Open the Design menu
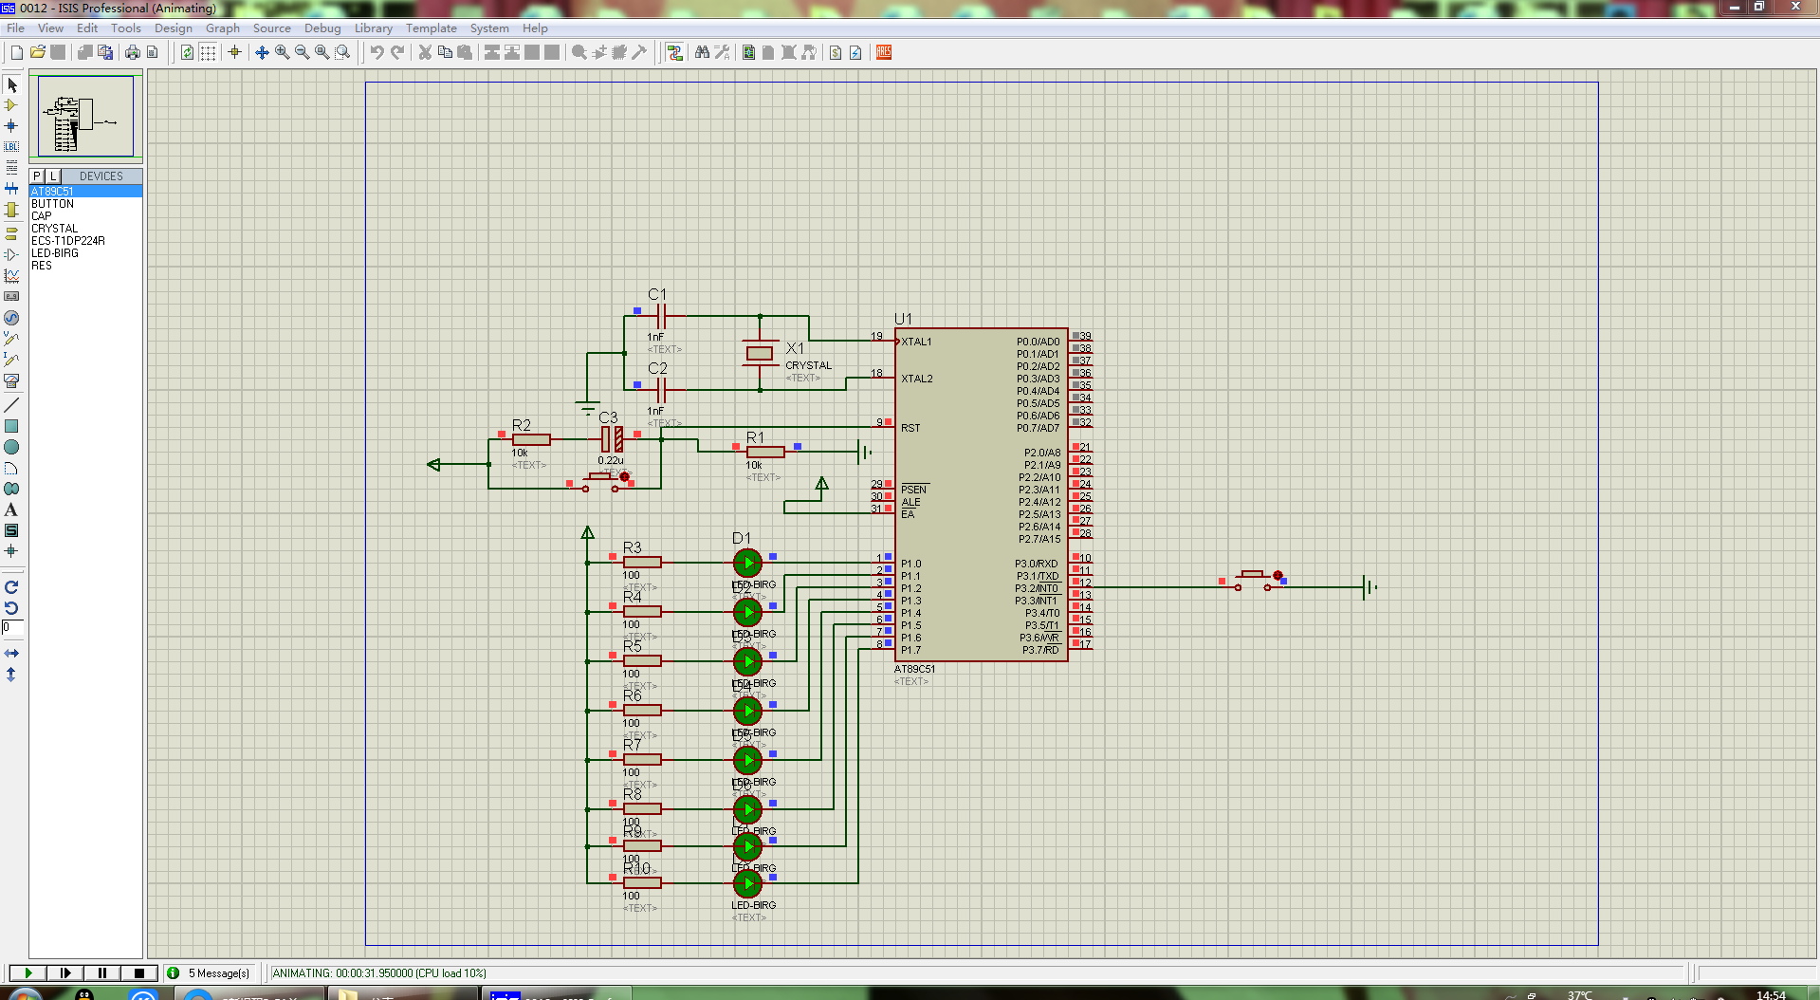Screen dimensions: 1820x1000 174,28
